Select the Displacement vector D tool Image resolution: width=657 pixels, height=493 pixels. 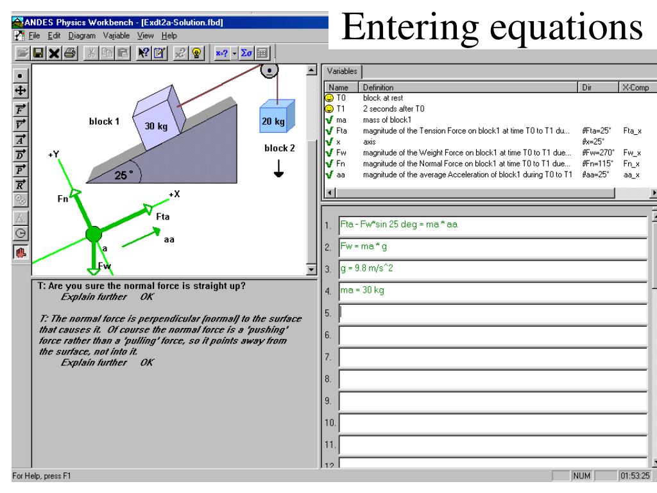click(20, 155)
